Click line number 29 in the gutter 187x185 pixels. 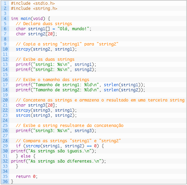[x=5, y=146]
